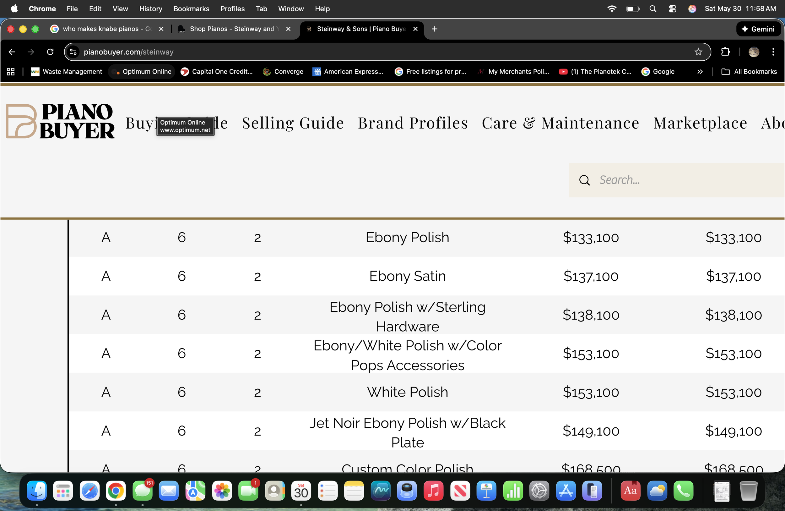
Task: Click the reload page icon
Action: point(50,52)
